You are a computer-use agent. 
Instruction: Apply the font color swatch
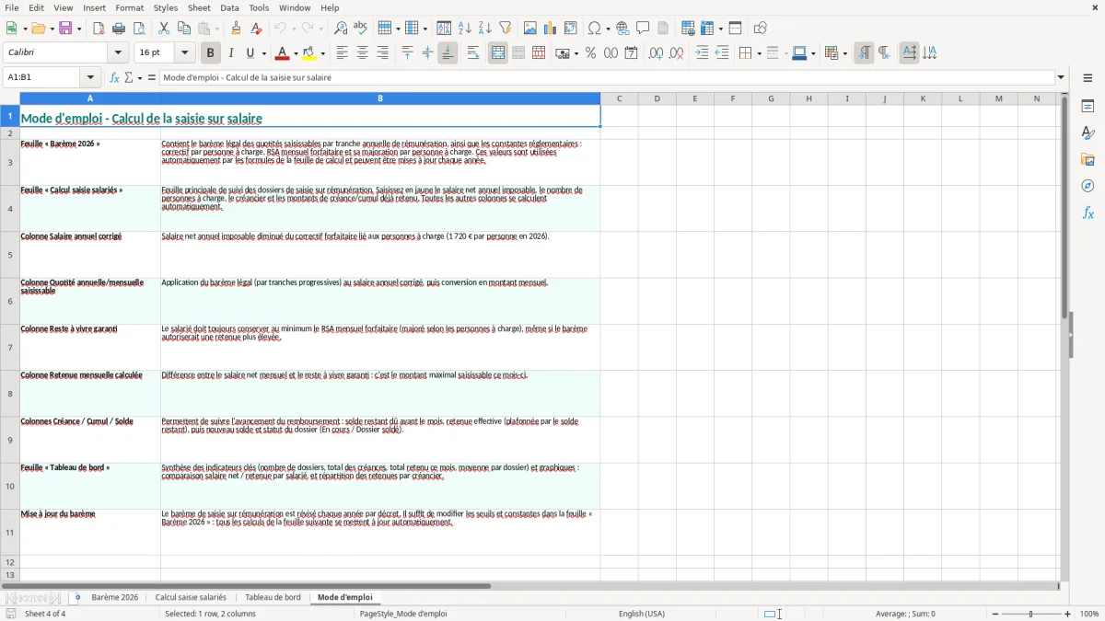point(282,53)
